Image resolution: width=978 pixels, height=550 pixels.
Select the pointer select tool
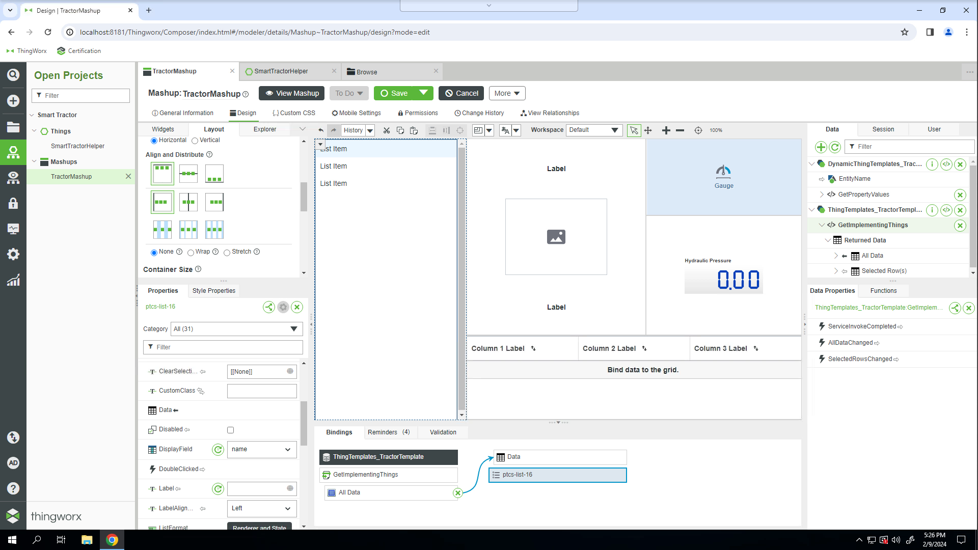tap(634, 130)
